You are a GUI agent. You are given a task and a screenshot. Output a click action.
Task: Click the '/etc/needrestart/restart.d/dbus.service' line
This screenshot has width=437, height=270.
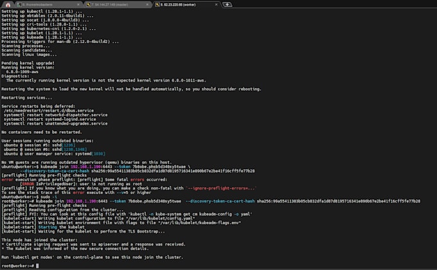click(49, 111)
